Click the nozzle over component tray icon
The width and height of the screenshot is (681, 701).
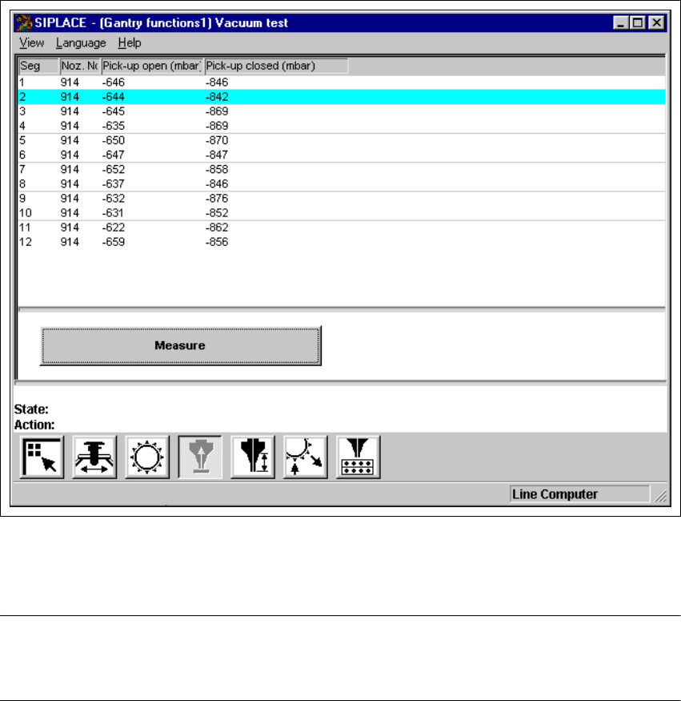click(359, 457)
